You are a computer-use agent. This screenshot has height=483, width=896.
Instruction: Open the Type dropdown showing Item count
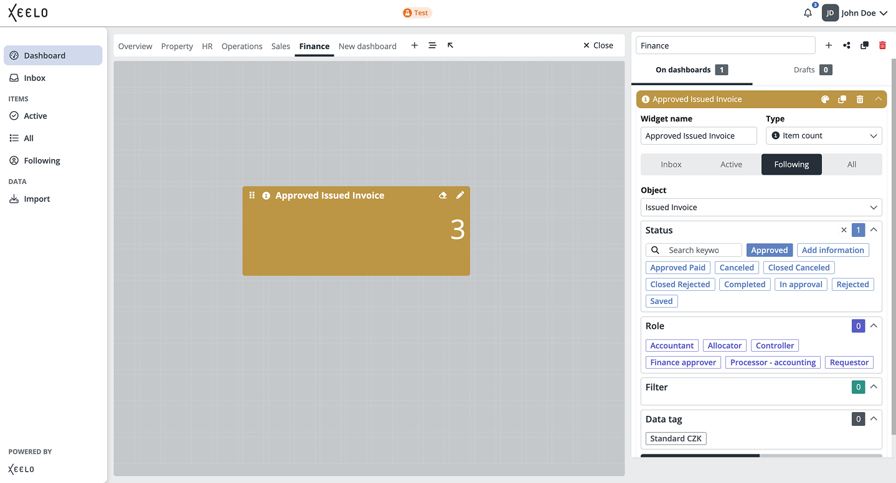[x=823, y=136]
